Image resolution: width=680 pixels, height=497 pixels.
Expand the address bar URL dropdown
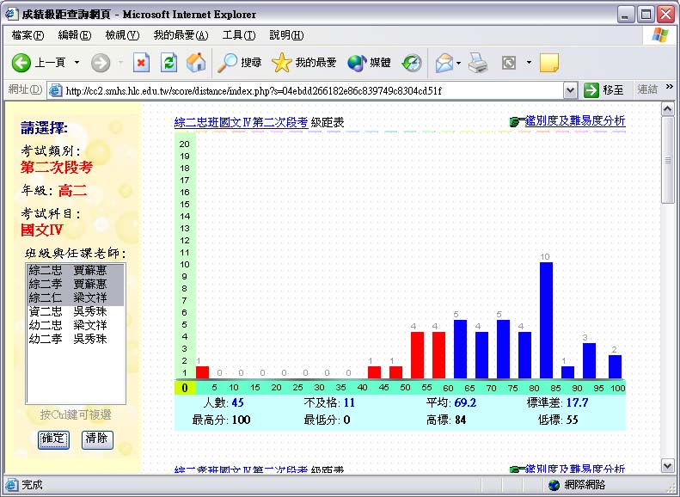570,90
